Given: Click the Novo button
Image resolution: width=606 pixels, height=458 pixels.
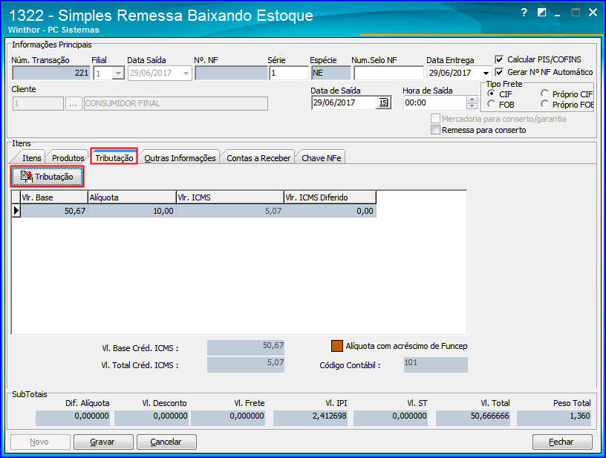Looking at the screenshot, I should [x=40, y=442].
